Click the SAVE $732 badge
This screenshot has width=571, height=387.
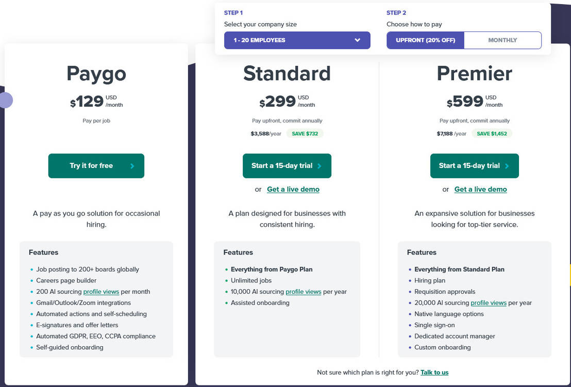coord(306,134)
